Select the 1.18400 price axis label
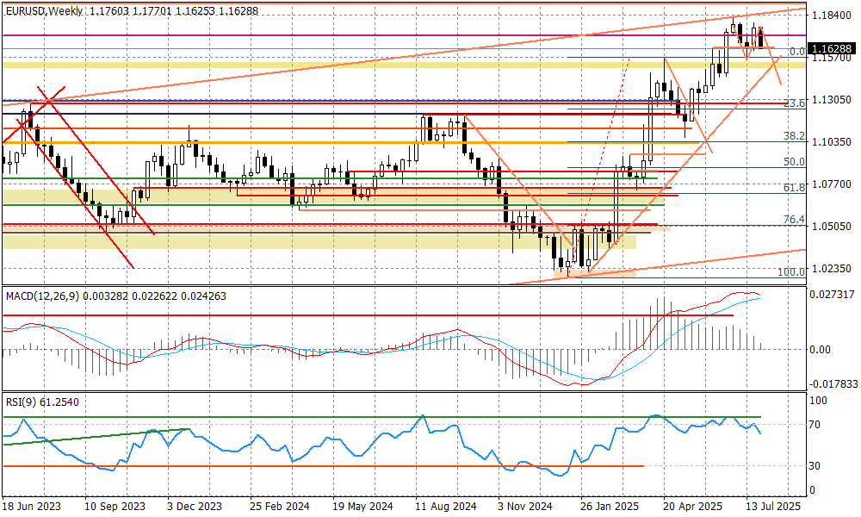This screenshot has width=861, height=517. 831,15
